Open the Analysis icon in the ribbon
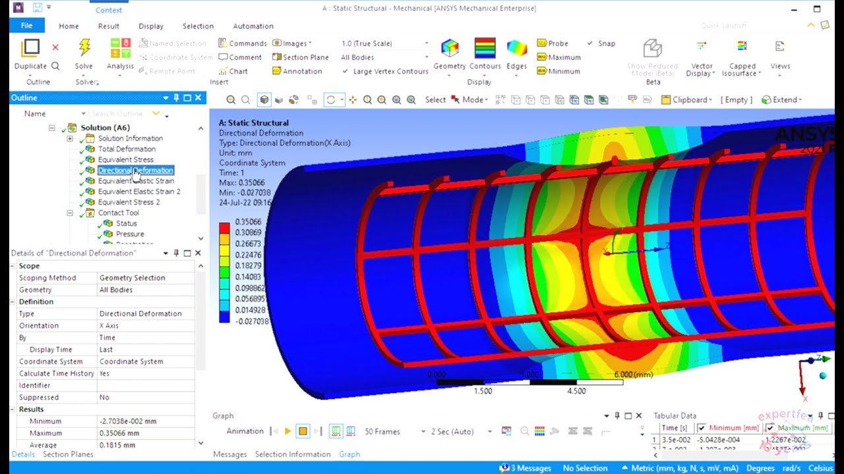This screenshot has width=844, height=474. pyautogui.click(x=120, y=48)
